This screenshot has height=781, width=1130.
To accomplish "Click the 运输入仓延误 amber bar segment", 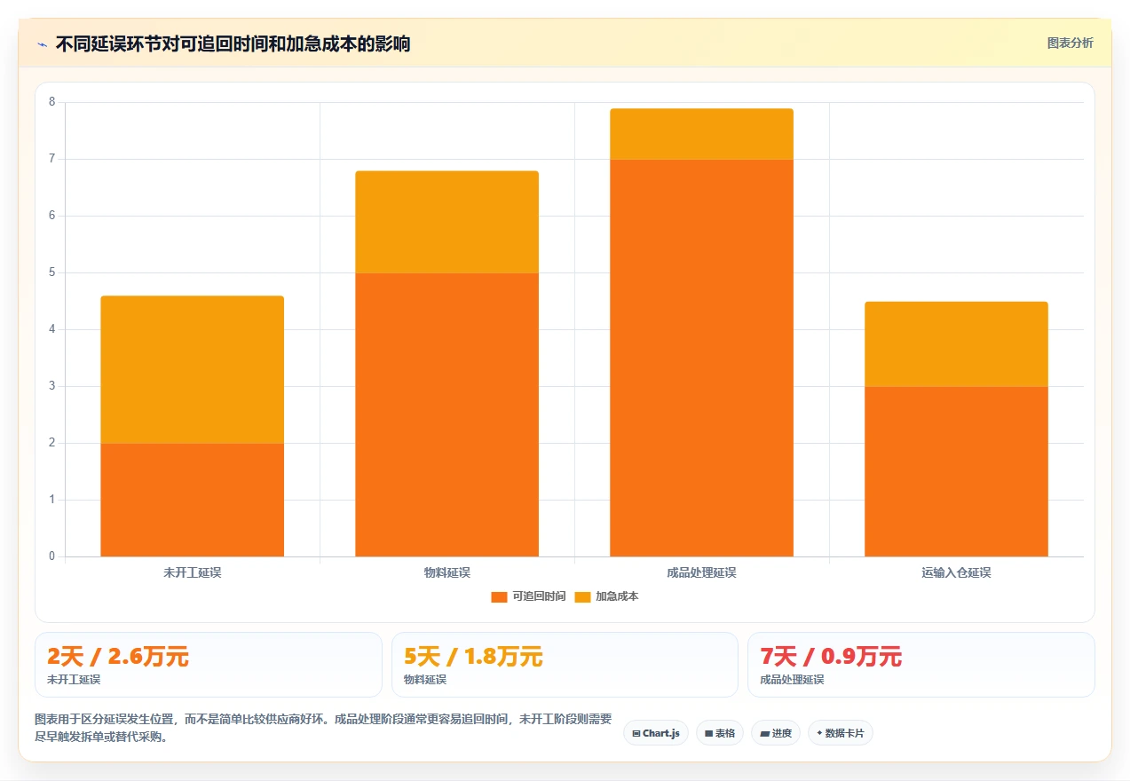I will coord(956,343).
